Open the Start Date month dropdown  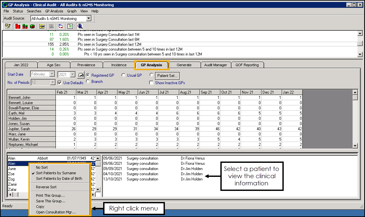pyautogui.click(x=52, y=74)
